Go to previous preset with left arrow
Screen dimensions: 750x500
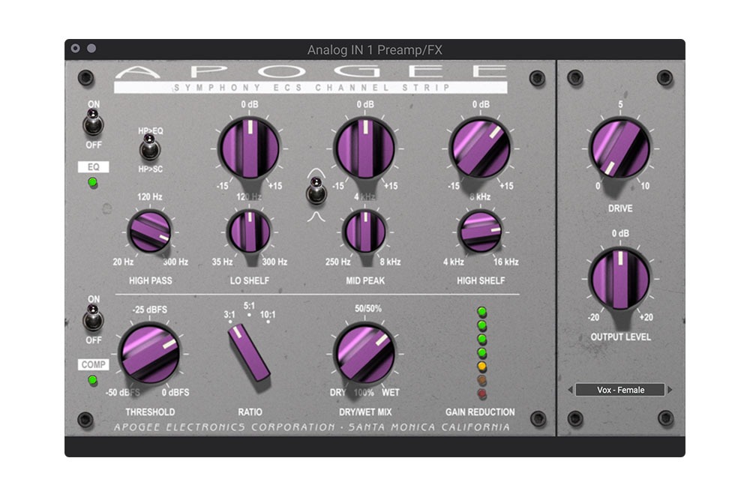[570, 390]
